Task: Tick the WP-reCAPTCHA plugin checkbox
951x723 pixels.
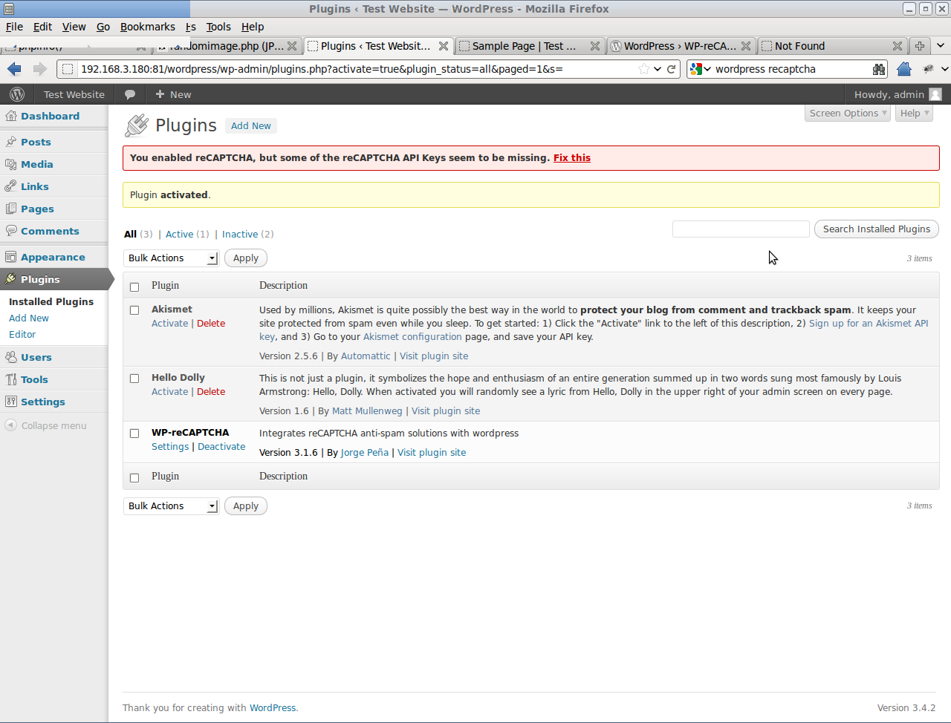Action: (134, 434)
